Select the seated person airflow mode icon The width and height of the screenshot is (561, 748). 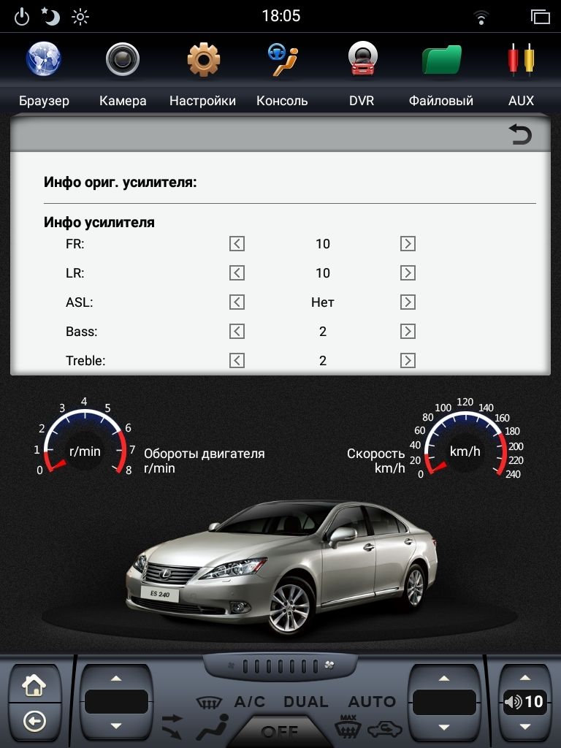(x=213, y=727)
